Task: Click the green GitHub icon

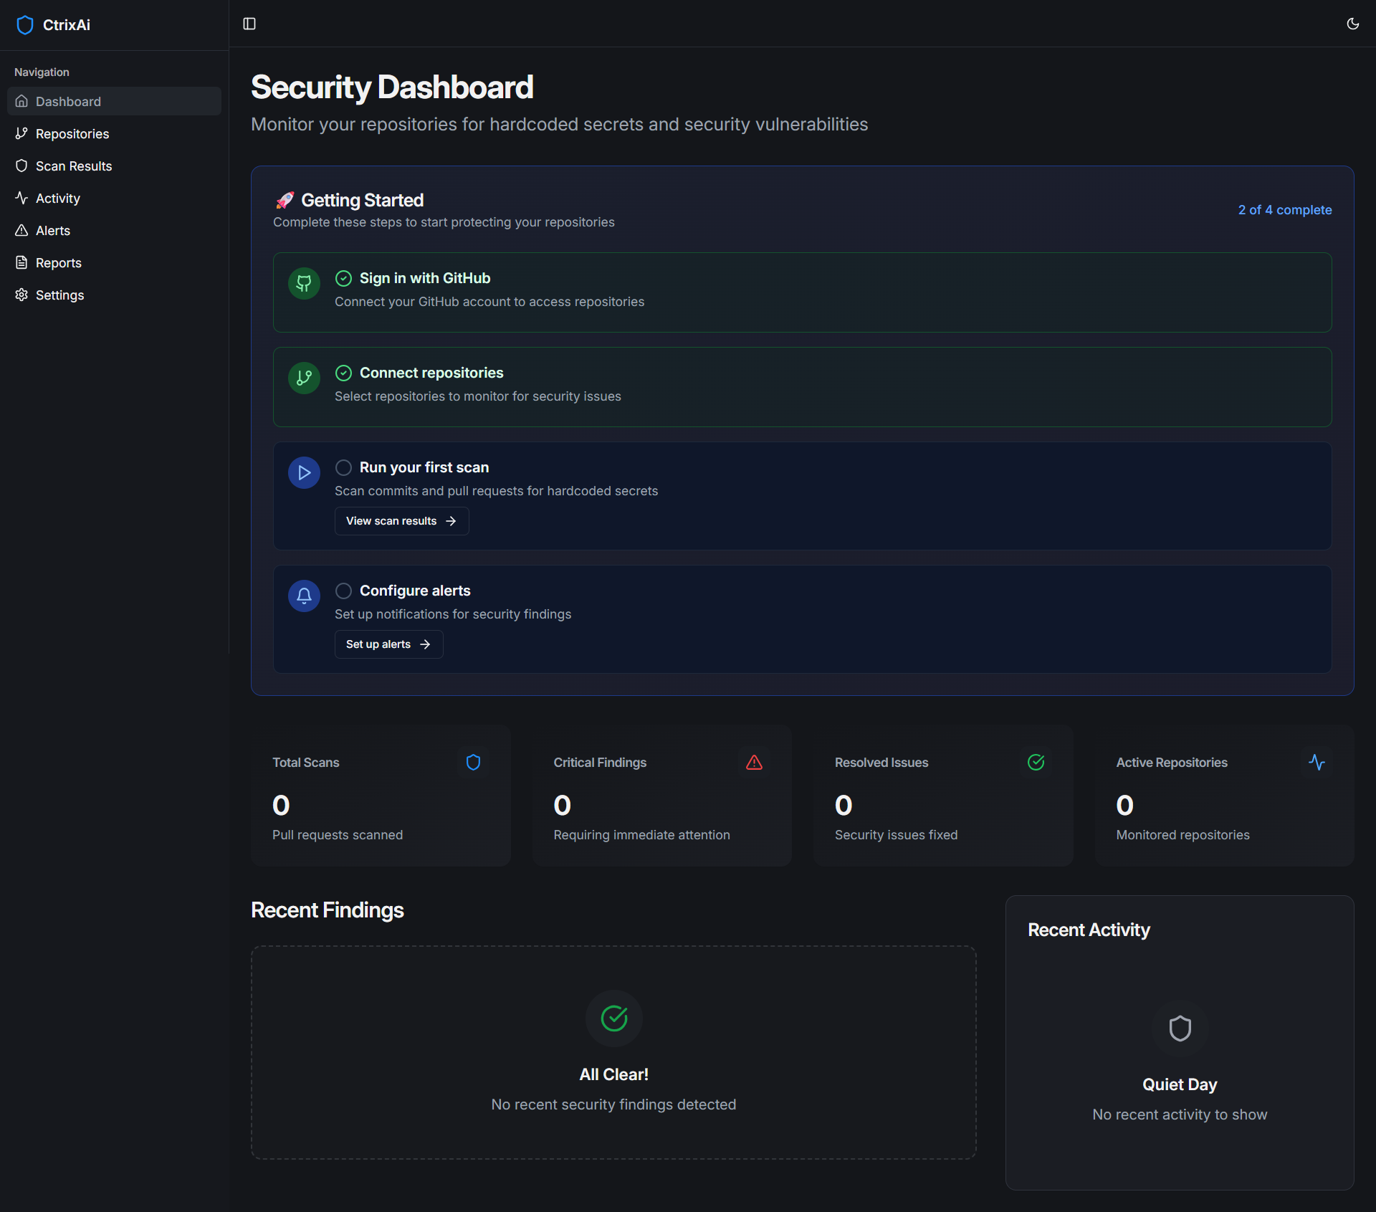Action: (x=304, y=284)
